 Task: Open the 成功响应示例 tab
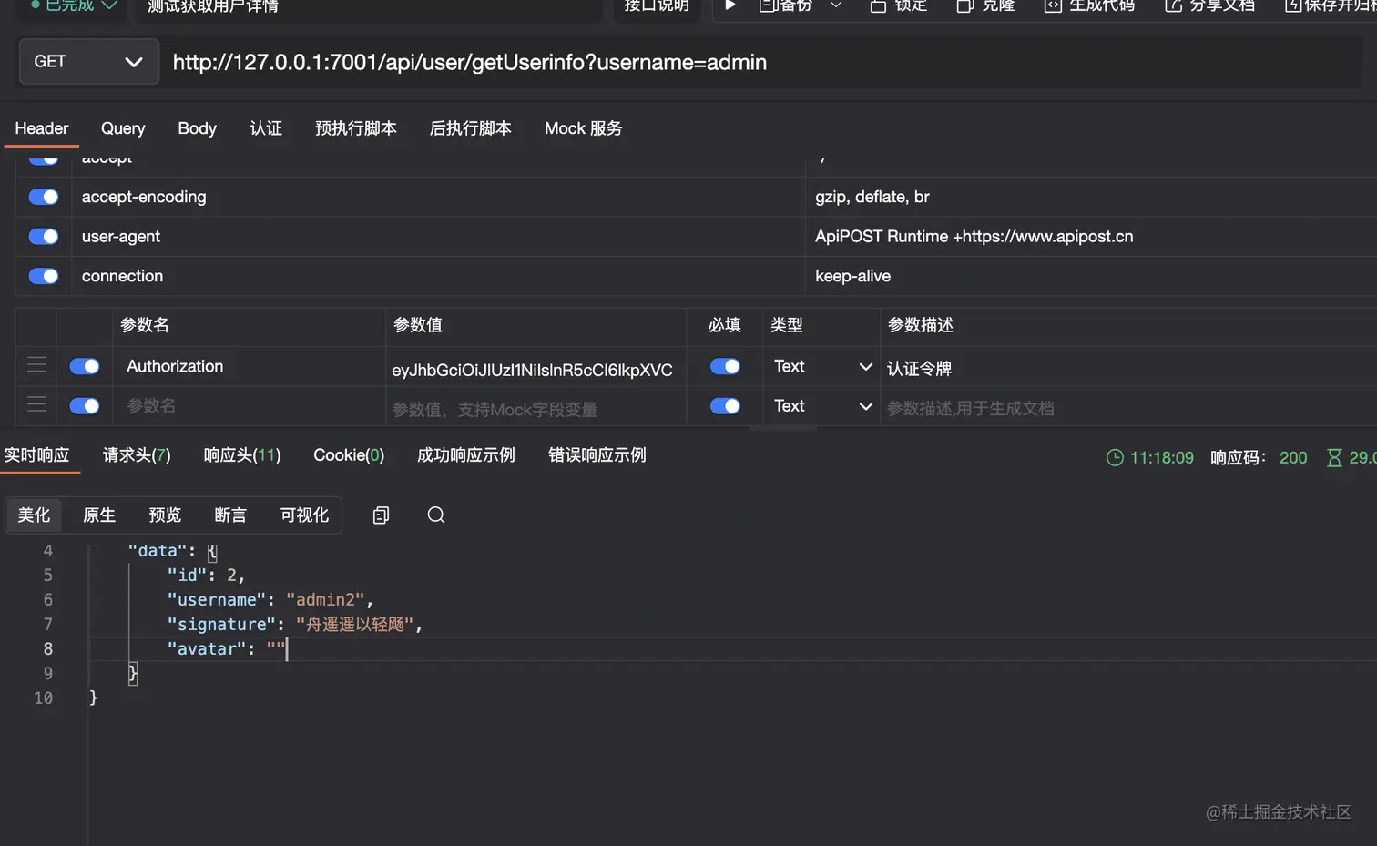click(466, 455)
